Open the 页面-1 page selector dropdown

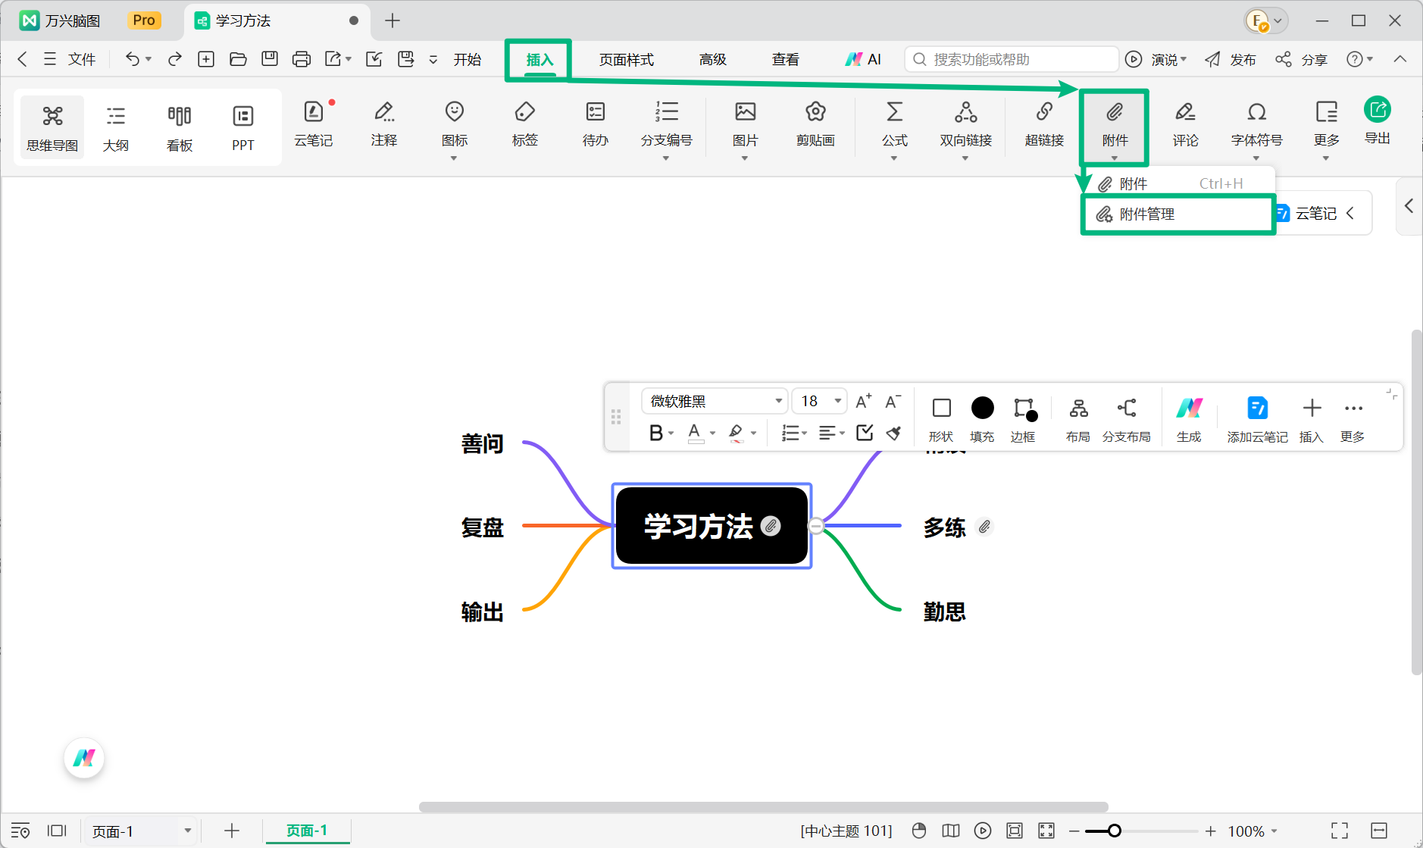tap(141, 831)
